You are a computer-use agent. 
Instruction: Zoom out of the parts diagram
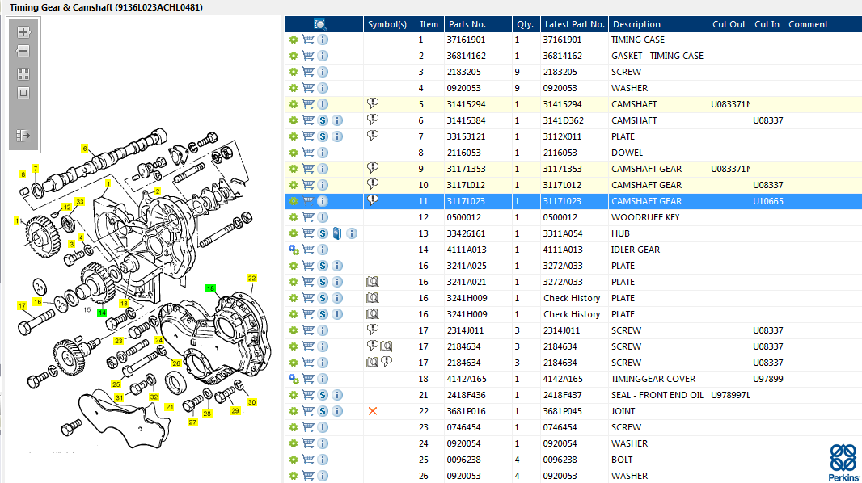click(x=23, y=52)
